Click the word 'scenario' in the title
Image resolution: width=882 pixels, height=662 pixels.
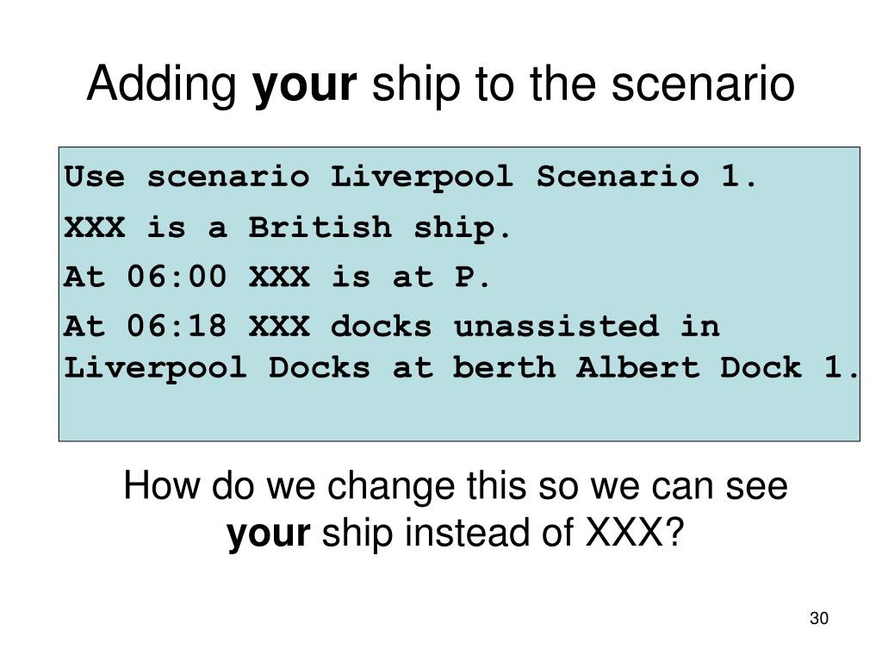point(703,84)
